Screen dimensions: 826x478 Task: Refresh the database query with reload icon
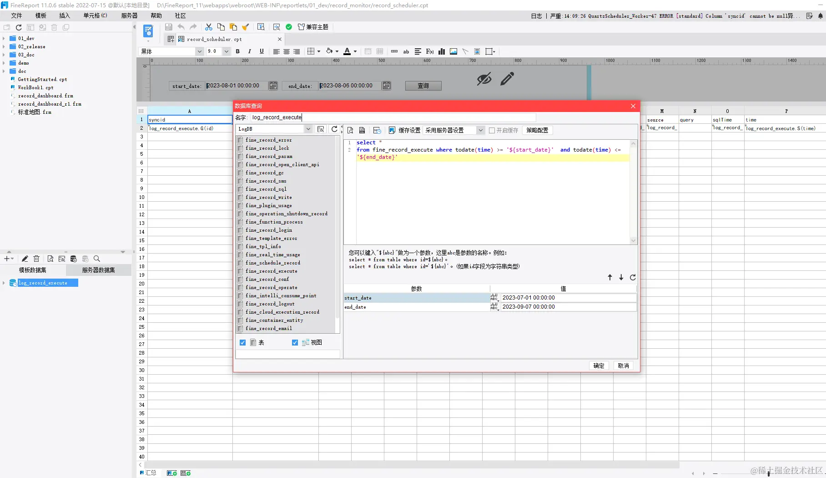[335, 129]
